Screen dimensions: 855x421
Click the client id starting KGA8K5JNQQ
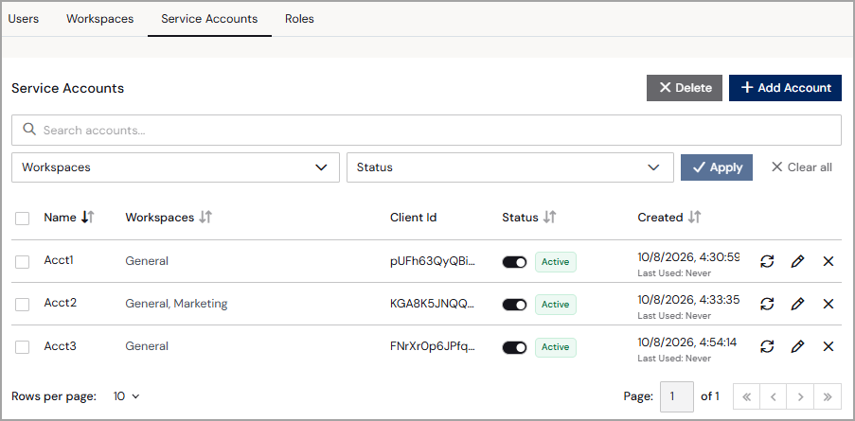coord(433,304)
